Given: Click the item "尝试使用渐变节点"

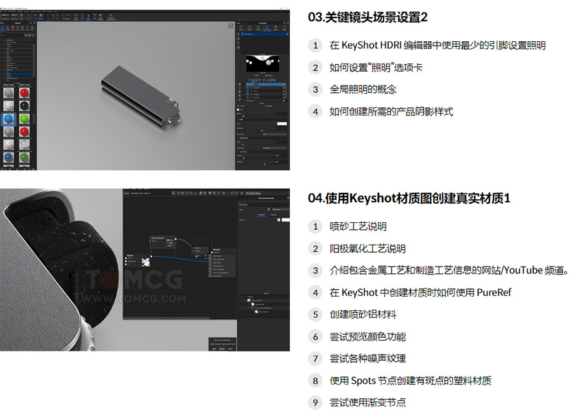Looking at the screenshot, I should click(367, 403).
